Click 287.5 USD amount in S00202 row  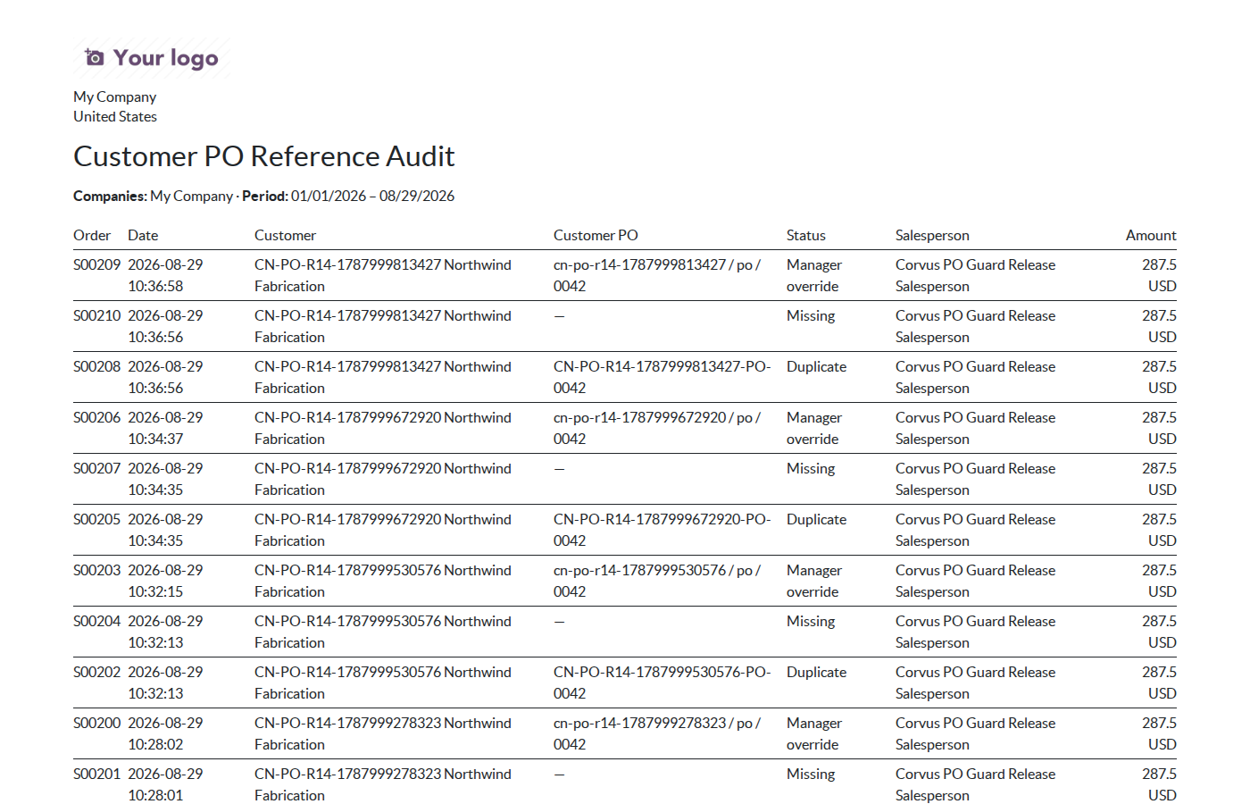tap(1159, 683)
